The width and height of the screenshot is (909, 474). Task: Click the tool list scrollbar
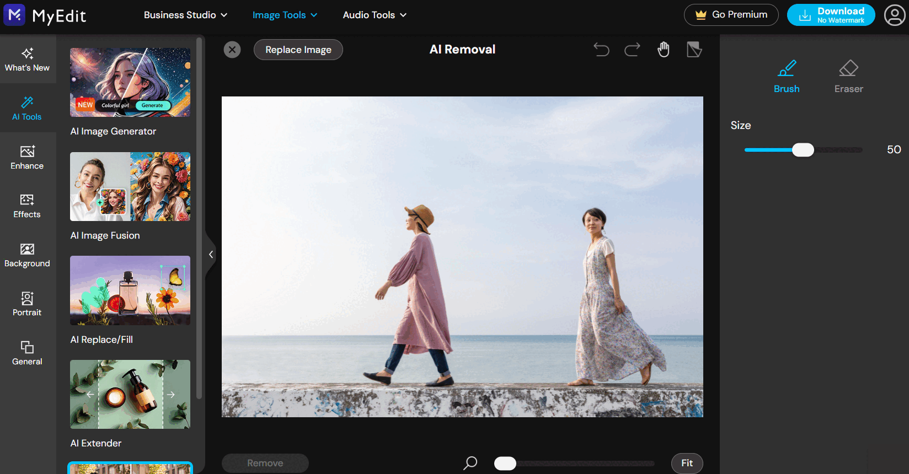click(199, 218)
